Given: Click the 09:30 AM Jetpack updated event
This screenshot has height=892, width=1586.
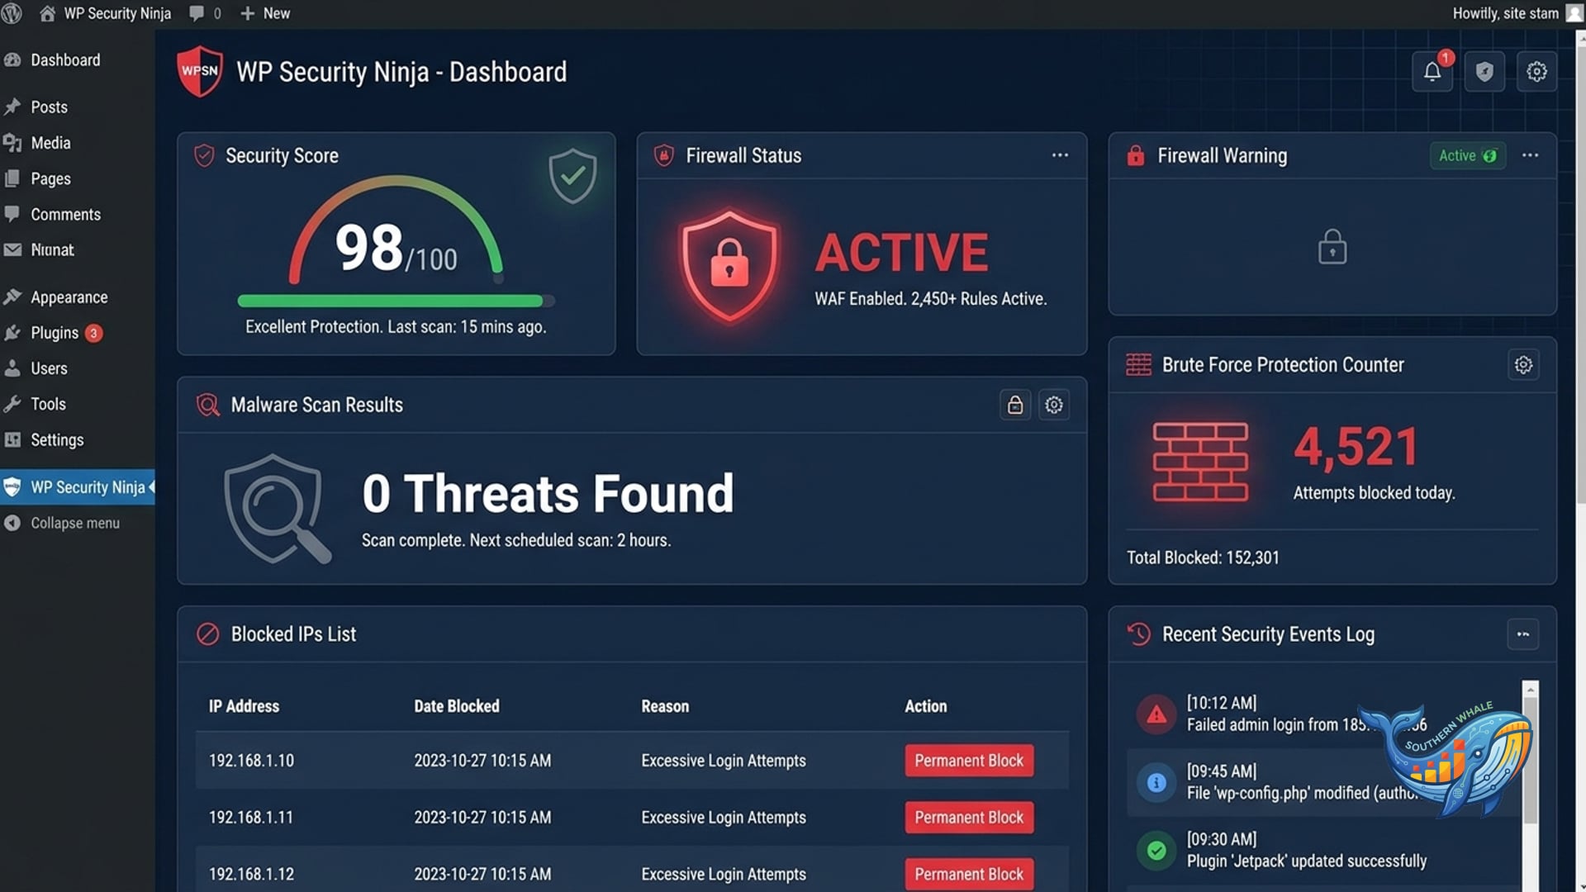Looking at the screenshot, I should click(x=1323, y=850).
